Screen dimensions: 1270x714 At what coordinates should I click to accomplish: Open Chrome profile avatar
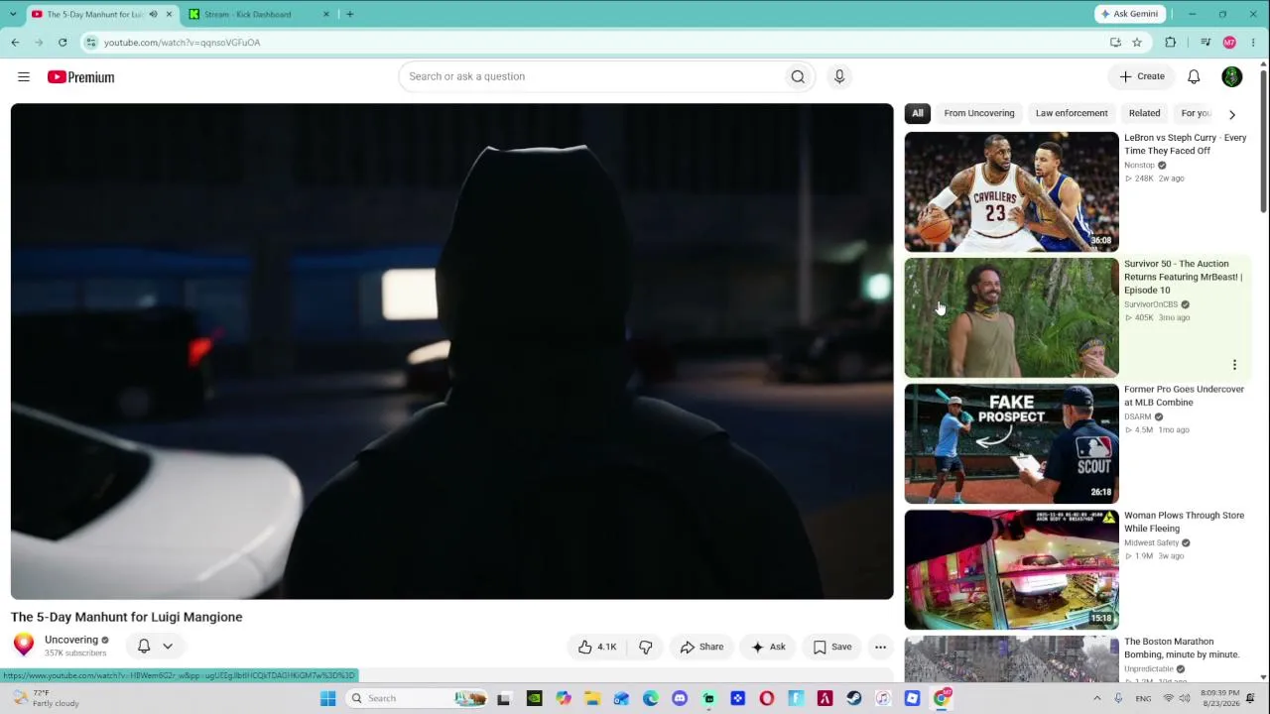pyautogui.click(x=1229, y=43)
